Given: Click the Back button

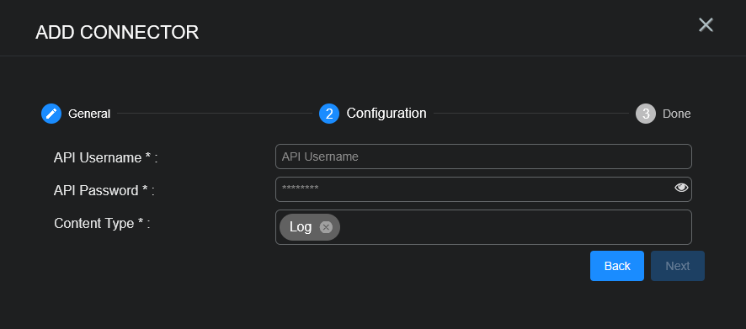Looking at the screenshot, I should coord(617,266).
